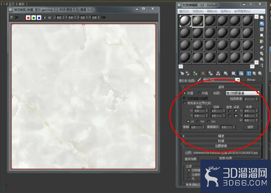This screenshot has height=193, width=271.
Task: Expand the 时间 rollout
Action: pyautogui.click(x=221, y=141)
